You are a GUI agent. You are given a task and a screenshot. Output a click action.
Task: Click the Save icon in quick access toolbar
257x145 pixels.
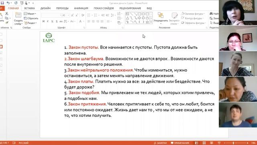tap(2, 3)
